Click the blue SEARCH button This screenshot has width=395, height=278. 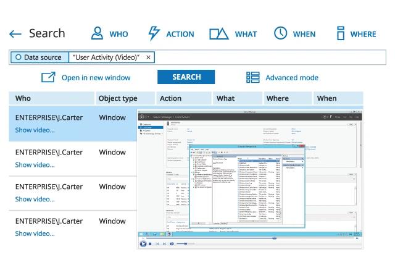186,77
